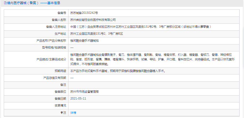Click the 备注 label

point(63,85)
